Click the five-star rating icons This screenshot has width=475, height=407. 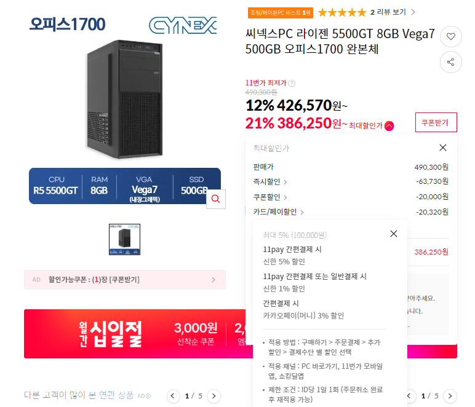coord(341,12)
